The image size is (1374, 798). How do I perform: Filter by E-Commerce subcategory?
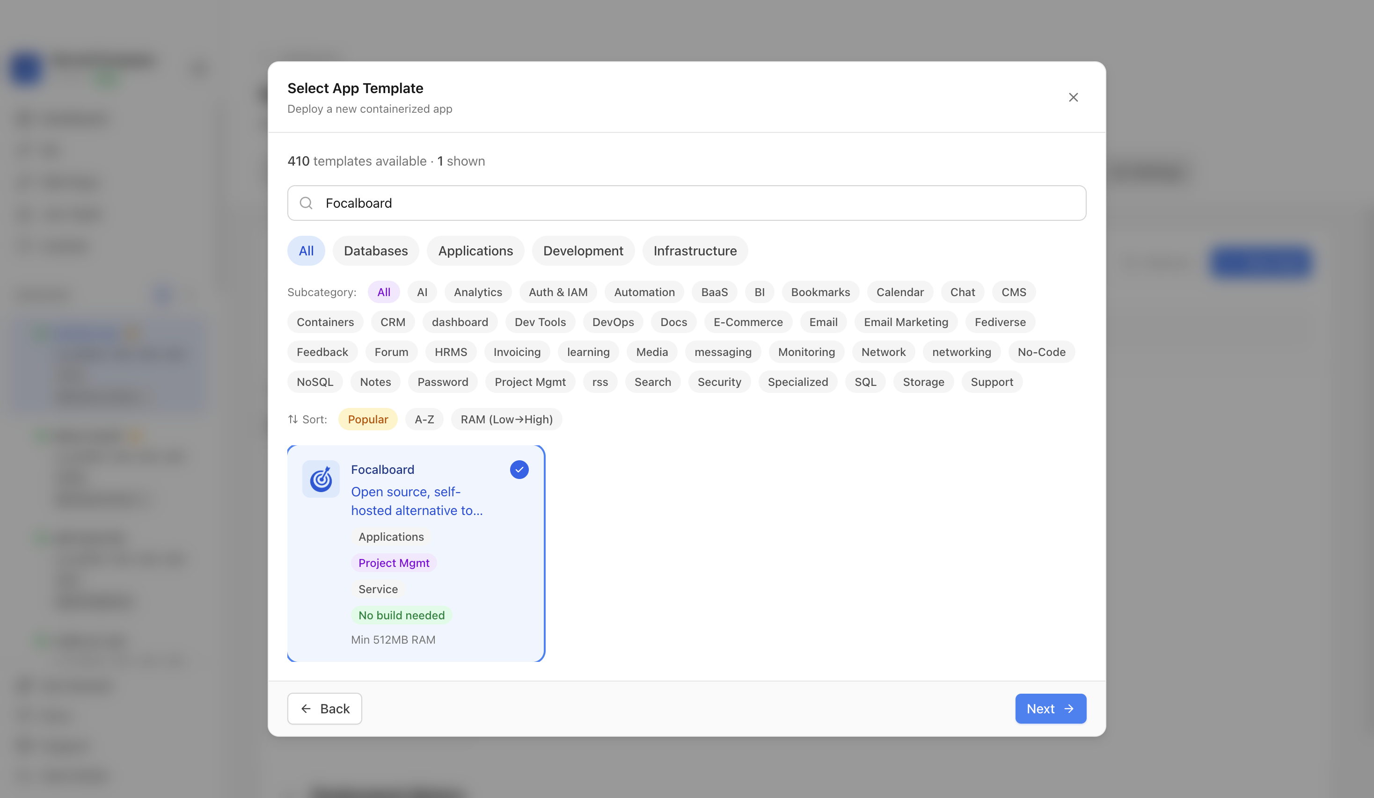tap(748, 322)
